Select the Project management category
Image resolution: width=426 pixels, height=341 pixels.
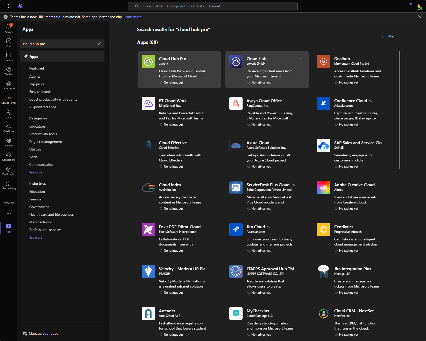click(46, 142)
